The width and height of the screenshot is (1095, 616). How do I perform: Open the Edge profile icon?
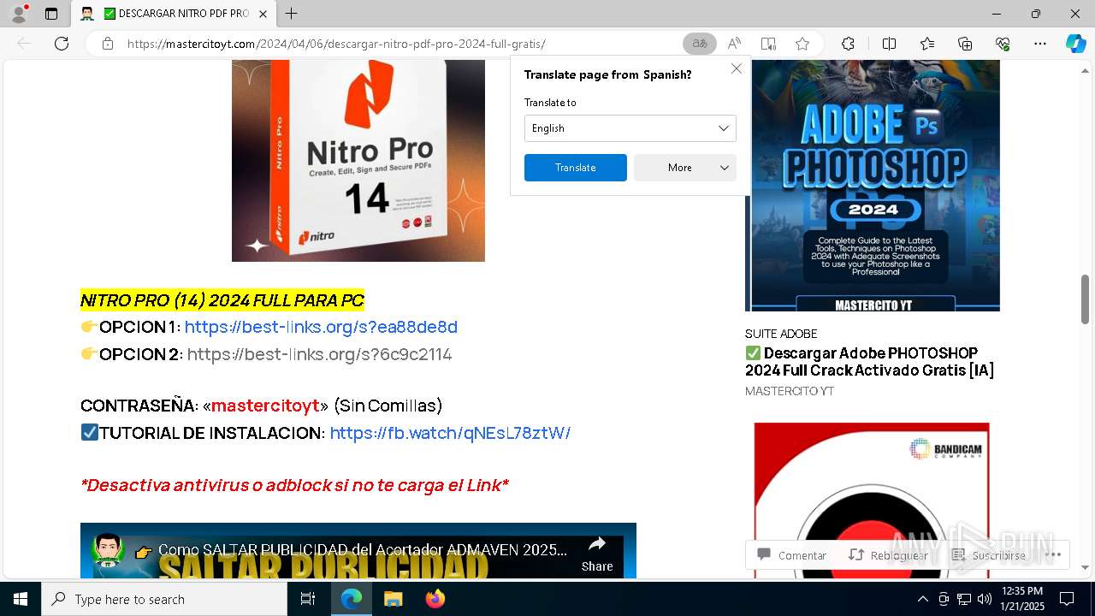click(18, 14)
